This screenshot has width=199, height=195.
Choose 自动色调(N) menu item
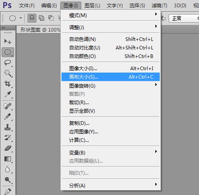click(110, 39)
